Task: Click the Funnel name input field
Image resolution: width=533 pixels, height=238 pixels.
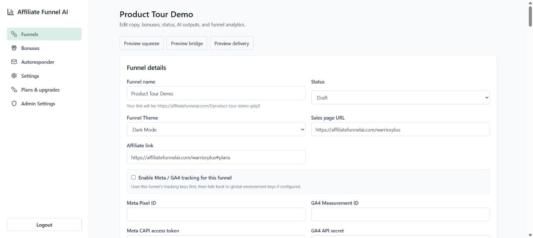Action: [216, 93]
